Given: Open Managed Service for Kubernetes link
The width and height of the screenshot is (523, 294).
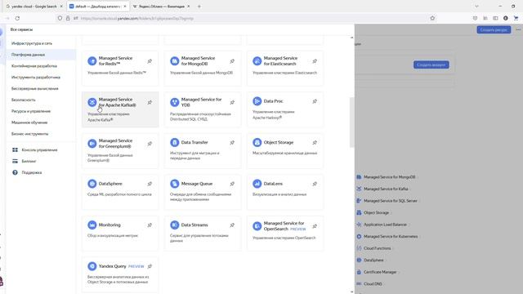Looking at the screenshot, I should pyautogui.click(x=391, y=236).
